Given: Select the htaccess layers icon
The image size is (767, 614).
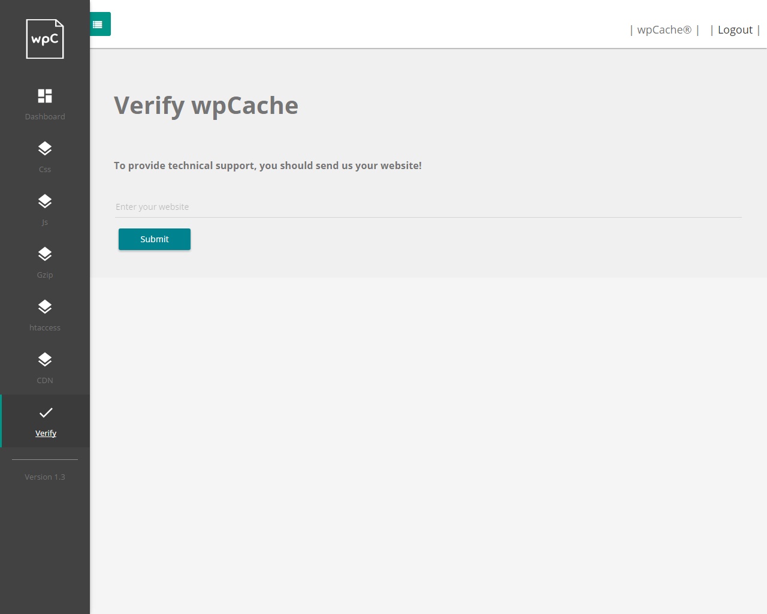Looking at the screenshot, I should click(45, 307).
